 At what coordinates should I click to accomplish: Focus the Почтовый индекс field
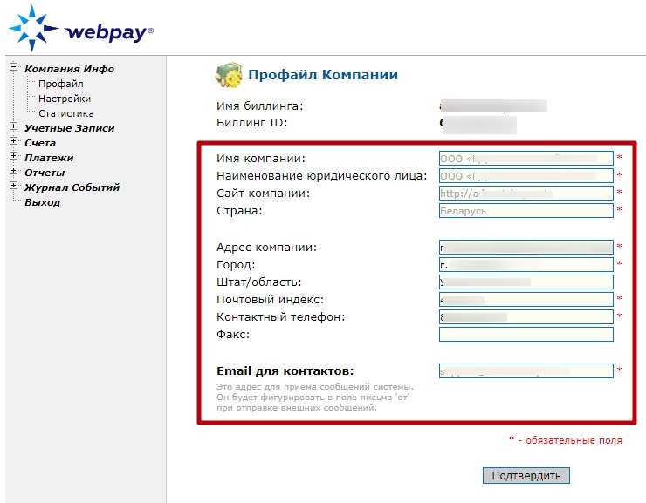coord(526,299)
